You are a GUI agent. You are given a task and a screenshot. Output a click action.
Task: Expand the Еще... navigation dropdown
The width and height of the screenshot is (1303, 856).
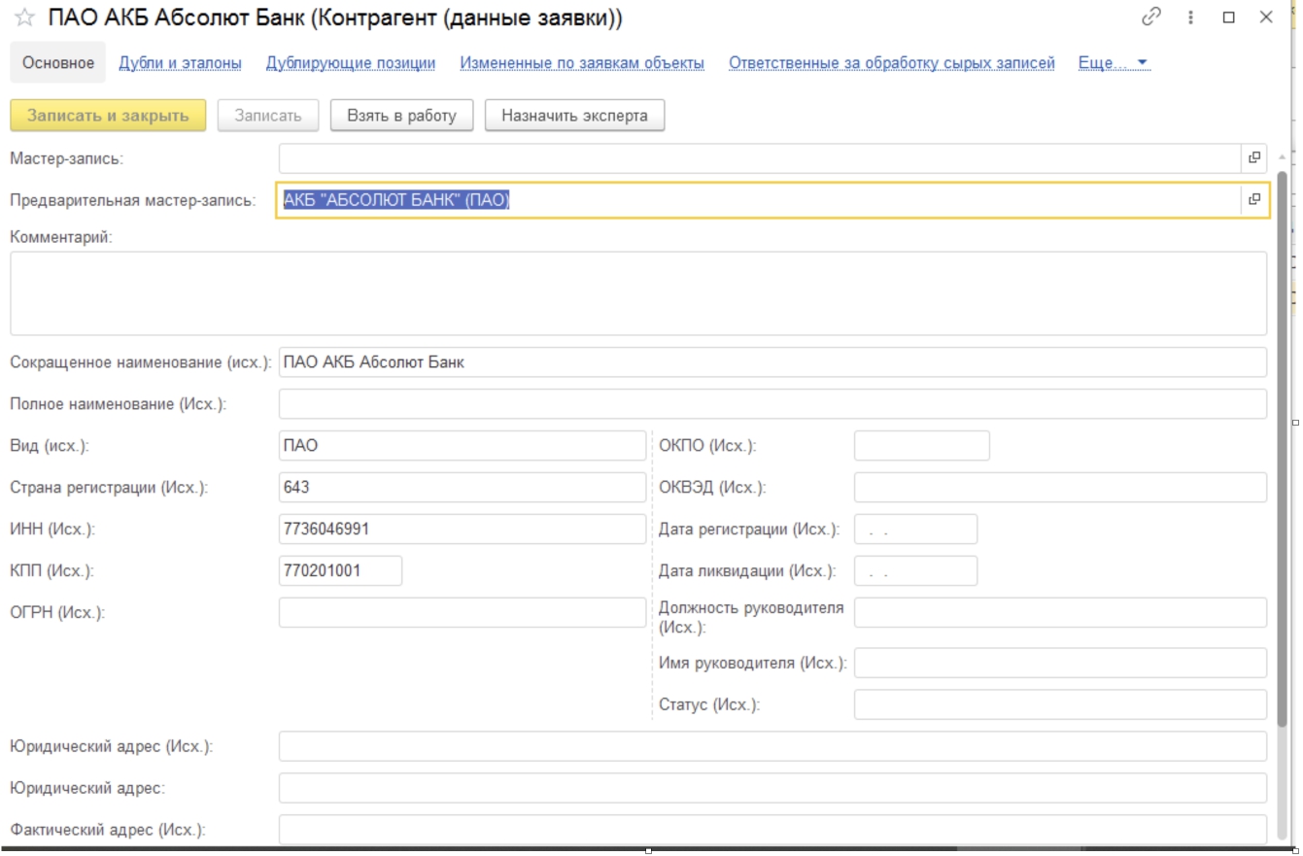[x=1114, y=63]
